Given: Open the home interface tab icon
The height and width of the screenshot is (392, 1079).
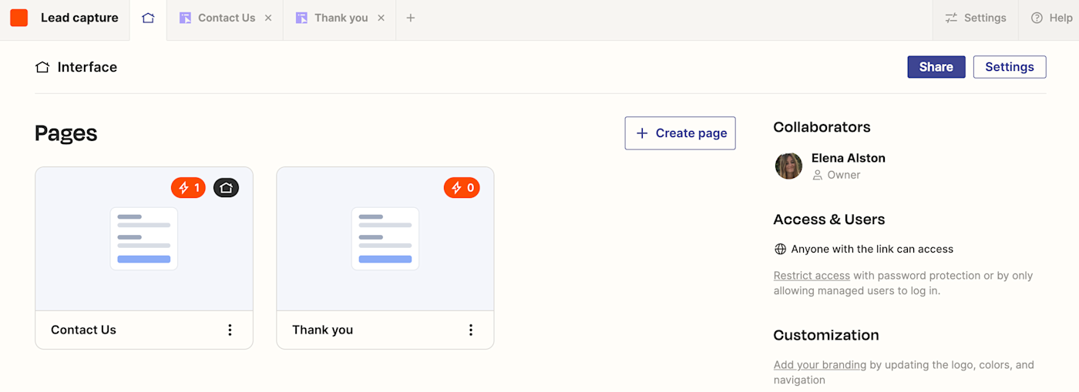Looking at the screenshot, I should click(x=148, y=18).
